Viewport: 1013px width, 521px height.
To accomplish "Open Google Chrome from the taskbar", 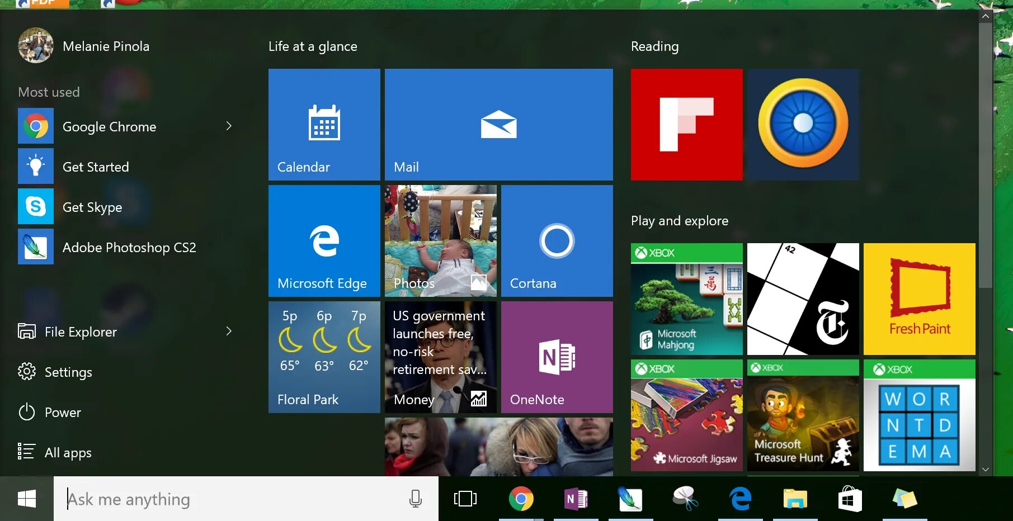I will 521,499.
